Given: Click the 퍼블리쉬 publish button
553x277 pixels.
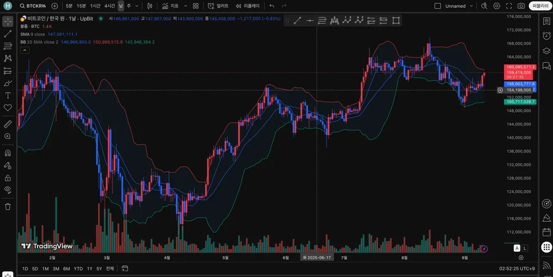Looking at the screenshot, I should pyautogui.click(x=539, y=6).
